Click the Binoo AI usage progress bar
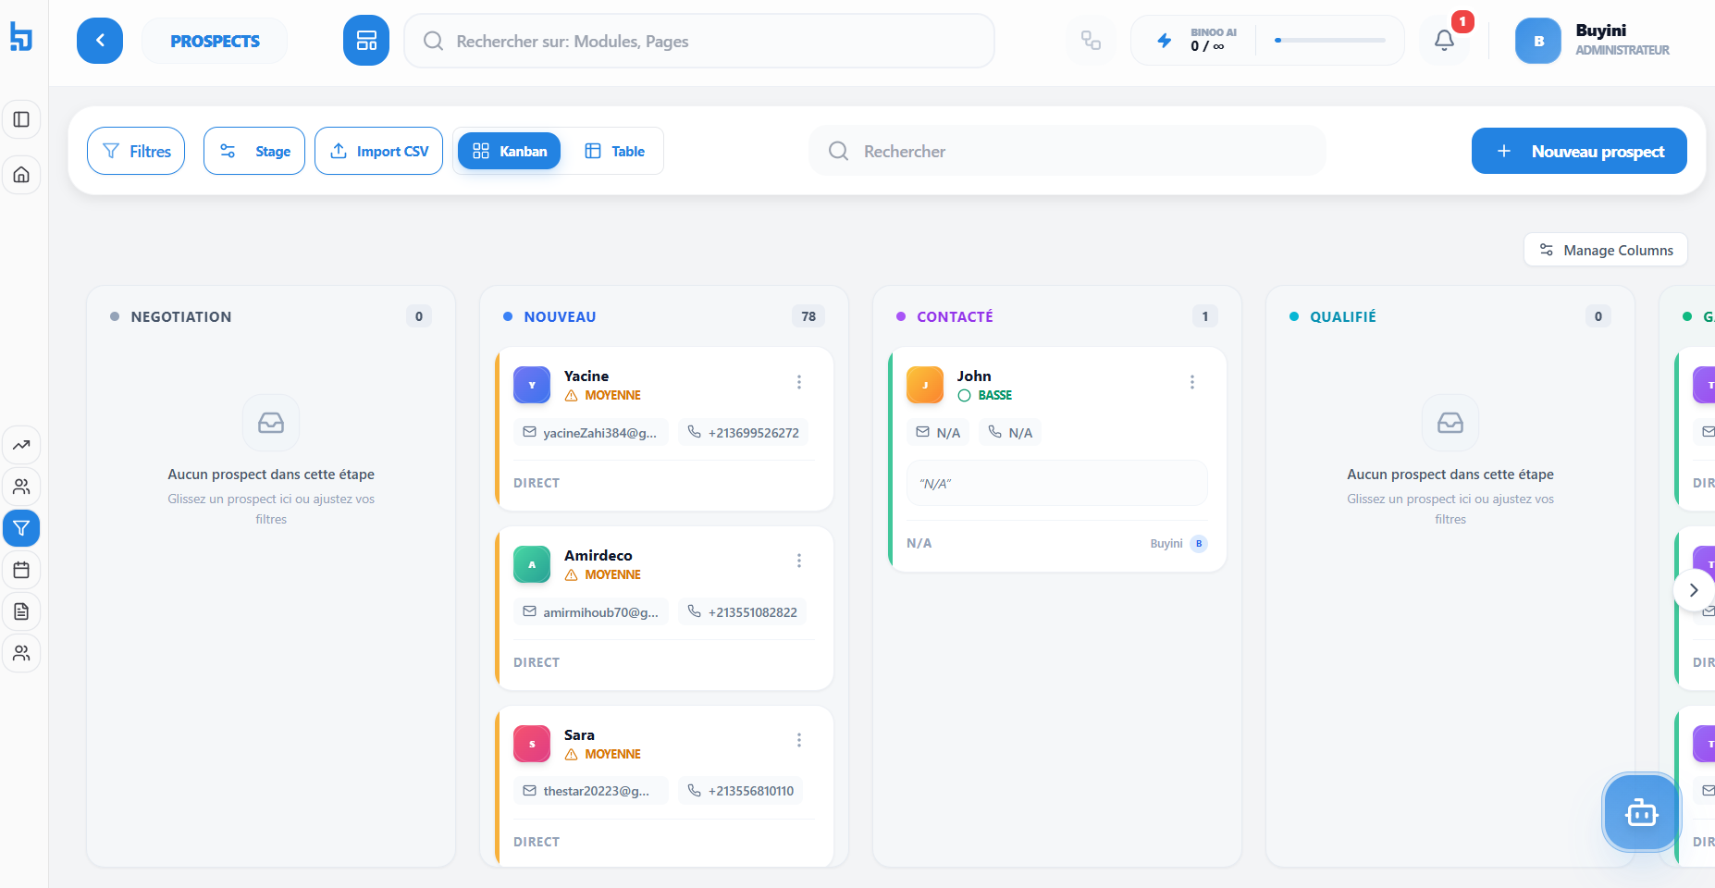 click(1330, 40)
